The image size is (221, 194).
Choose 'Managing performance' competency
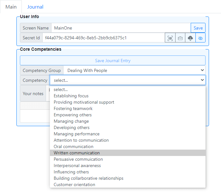click(x=128, y=134)
